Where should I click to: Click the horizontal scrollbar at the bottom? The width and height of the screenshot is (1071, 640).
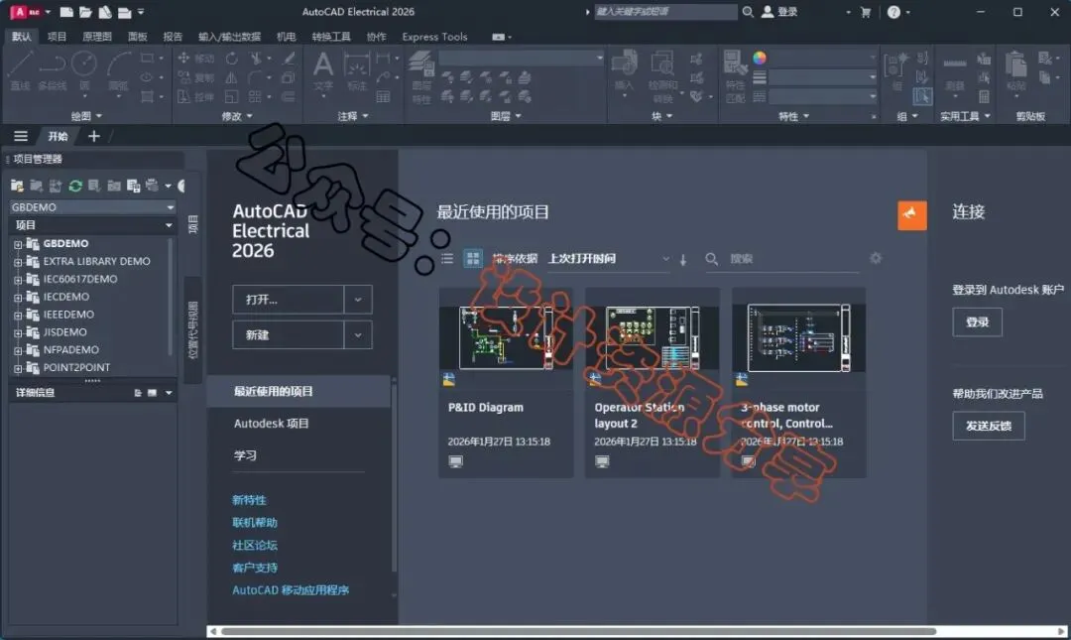(578, 631)
